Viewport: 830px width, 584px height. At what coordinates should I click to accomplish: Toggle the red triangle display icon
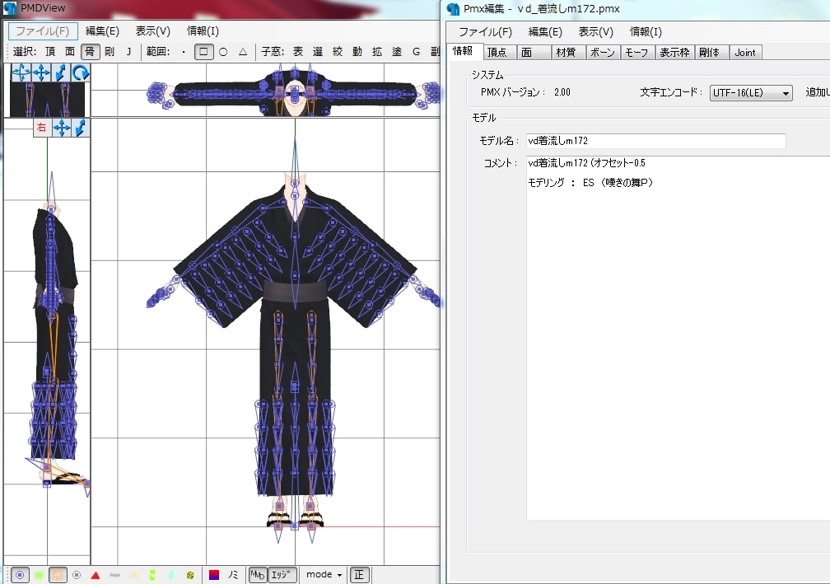(x=96, y=574)
